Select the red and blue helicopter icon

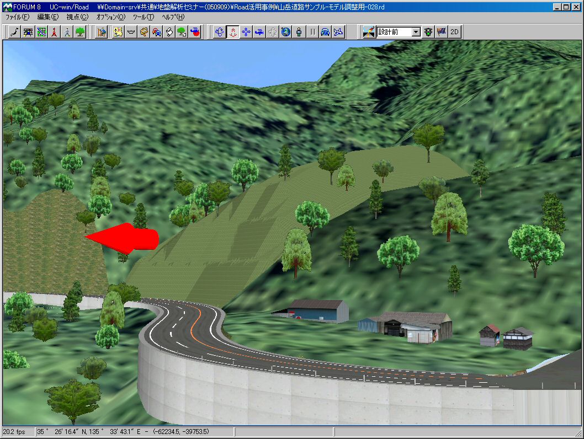click(x=195, y=32)
